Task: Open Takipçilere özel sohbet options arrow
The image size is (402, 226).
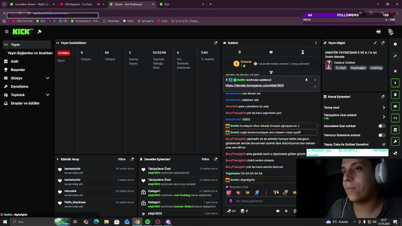Action: tap(384, 117)
